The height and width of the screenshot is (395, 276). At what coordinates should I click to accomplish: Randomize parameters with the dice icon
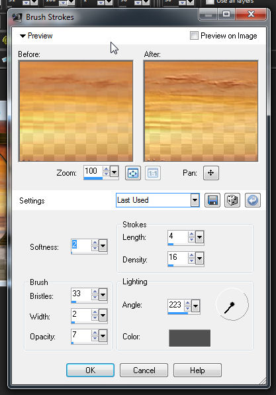(x=232, y=201)
